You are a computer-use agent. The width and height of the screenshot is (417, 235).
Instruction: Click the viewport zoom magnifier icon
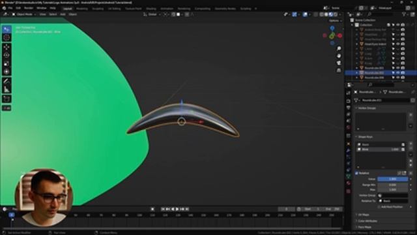[339, 48]
